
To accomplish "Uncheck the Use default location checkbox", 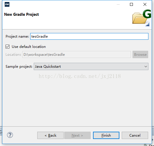I will tap(7, 47).
